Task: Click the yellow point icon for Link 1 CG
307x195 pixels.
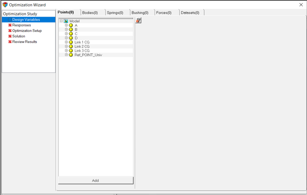Action: pos(71,42)
